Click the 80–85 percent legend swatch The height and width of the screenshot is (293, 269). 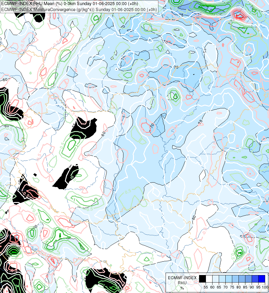(x=242, y=279)
